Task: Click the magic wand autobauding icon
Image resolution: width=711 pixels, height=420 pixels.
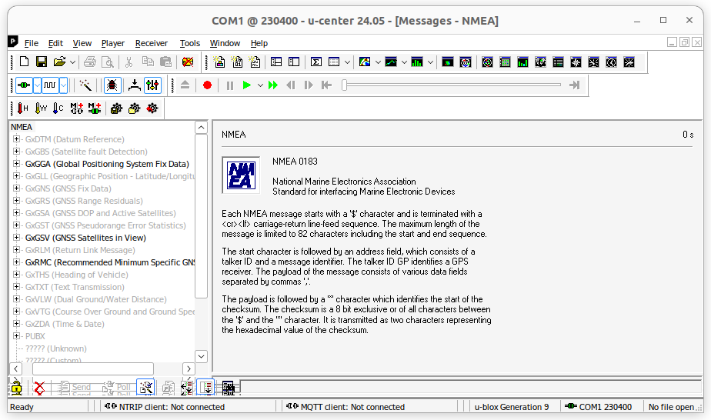Action: [85, 85]
